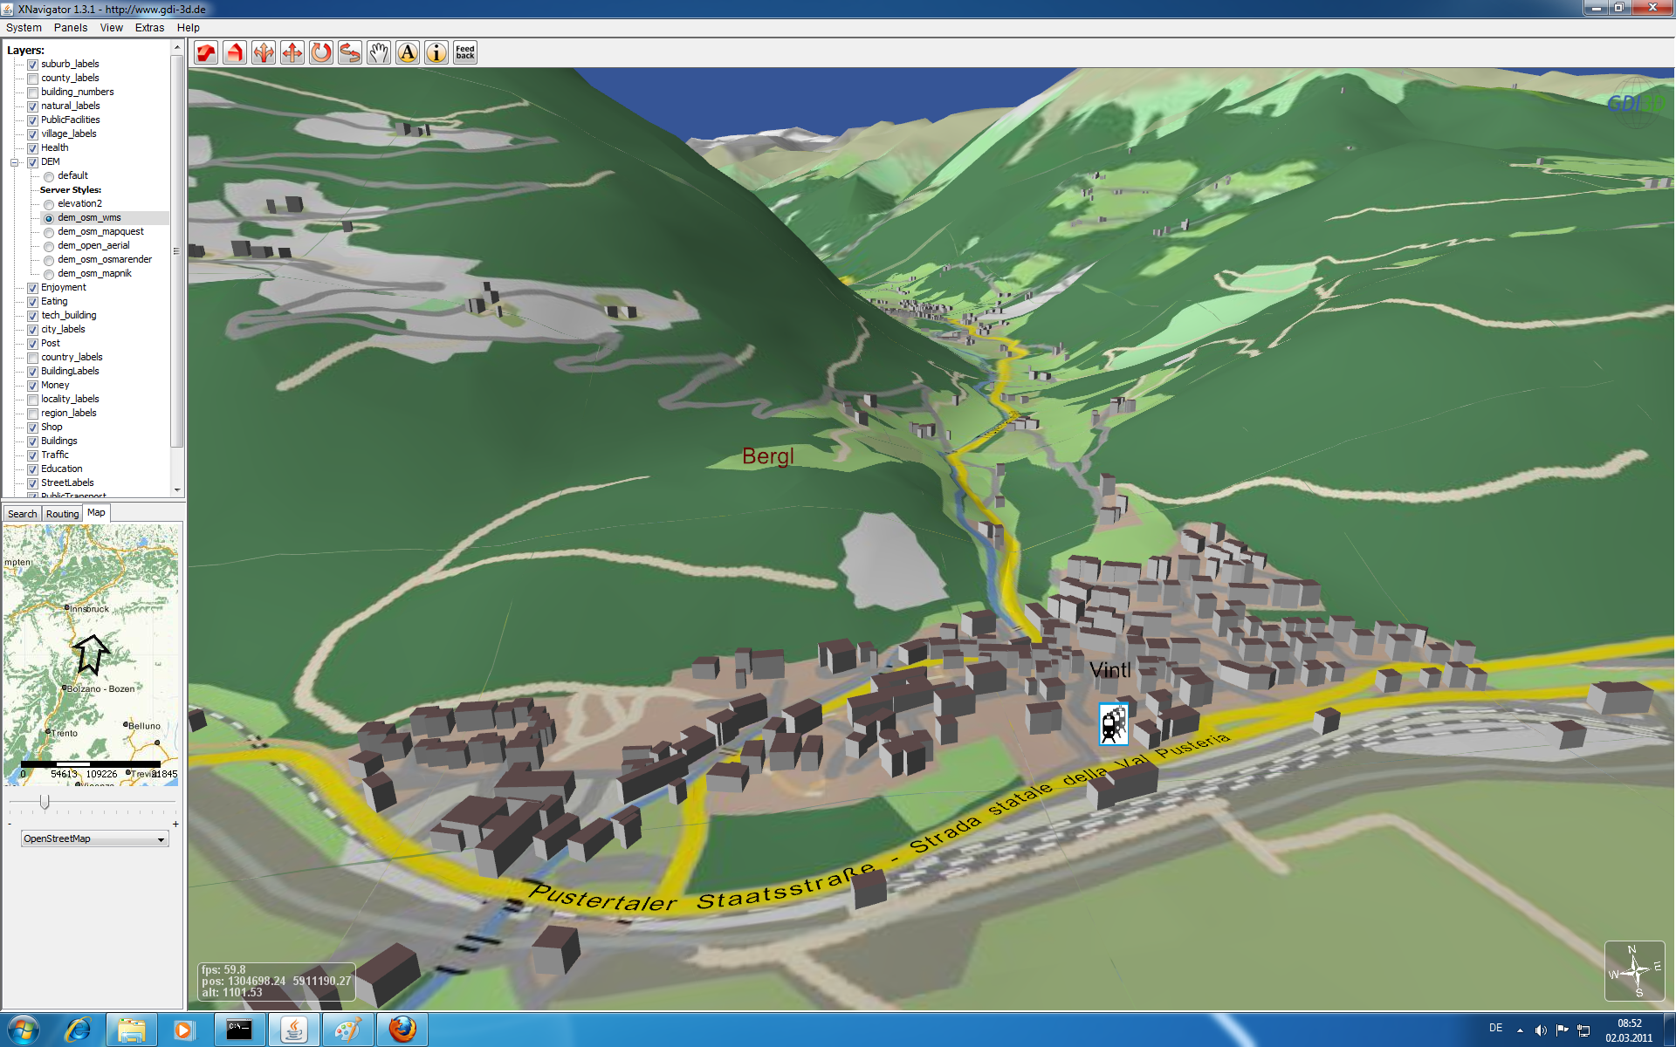This screenshot has height=1047, width=1676.
Task: Click the circular rotate arrow tool
Action: (321, 53)
